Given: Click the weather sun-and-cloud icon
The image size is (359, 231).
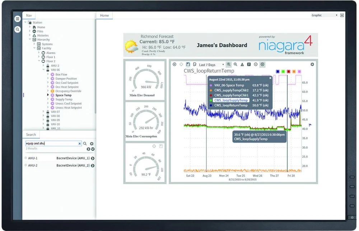Looking at the screenshot, I should (131, 47).
